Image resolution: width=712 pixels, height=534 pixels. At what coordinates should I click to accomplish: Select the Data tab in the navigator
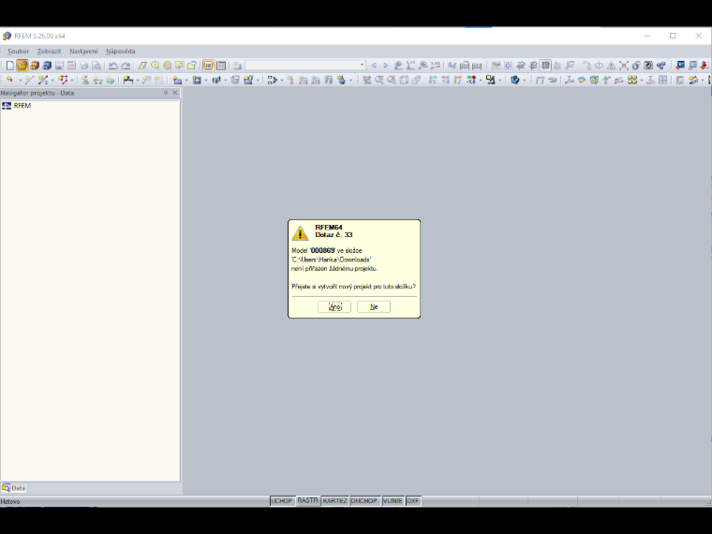(14, 488)
